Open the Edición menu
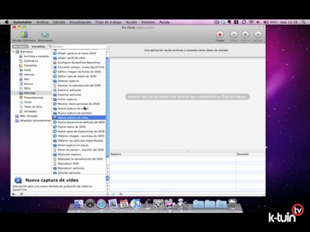Image resolution: width=310 pixels, height=232 pixels. click(59, 22)
